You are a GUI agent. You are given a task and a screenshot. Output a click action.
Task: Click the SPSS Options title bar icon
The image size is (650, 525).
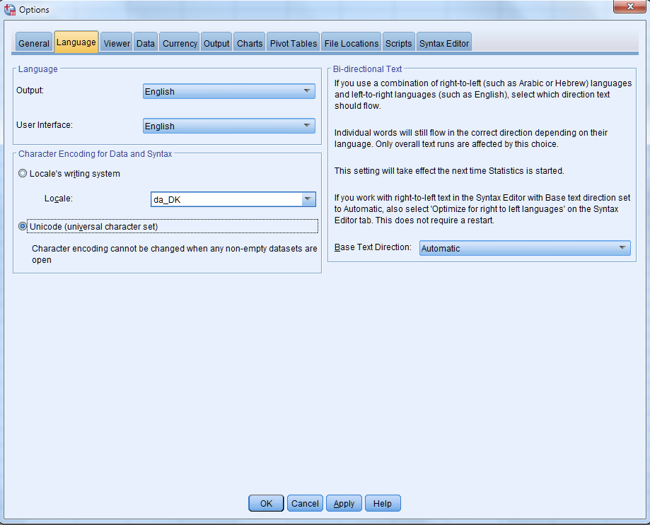pos(10,10)
